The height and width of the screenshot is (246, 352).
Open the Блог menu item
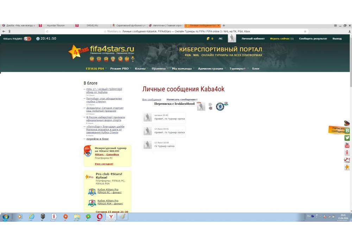coord(256,69)
